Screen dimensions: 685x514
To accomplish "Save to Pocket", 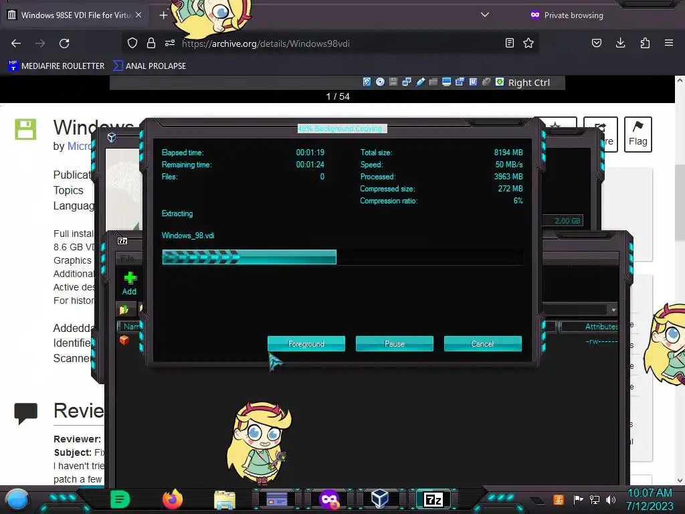I will click(x=597, y=43).
